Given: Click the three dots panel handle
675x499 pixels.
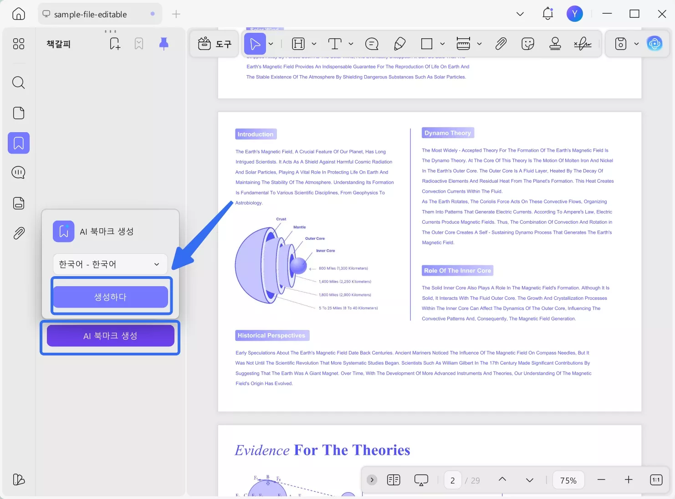Looking at the screenshot, I should pos(110,31).
